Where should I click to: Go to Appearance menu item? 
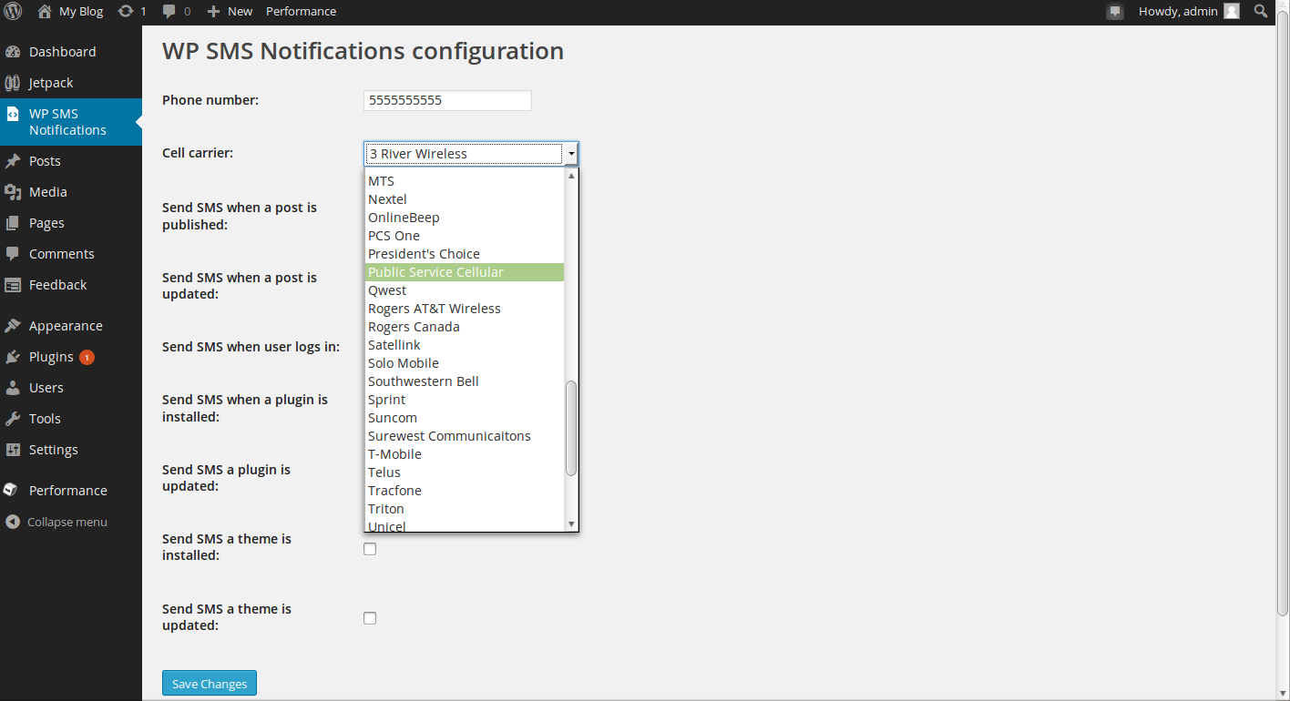pos(65,326)
